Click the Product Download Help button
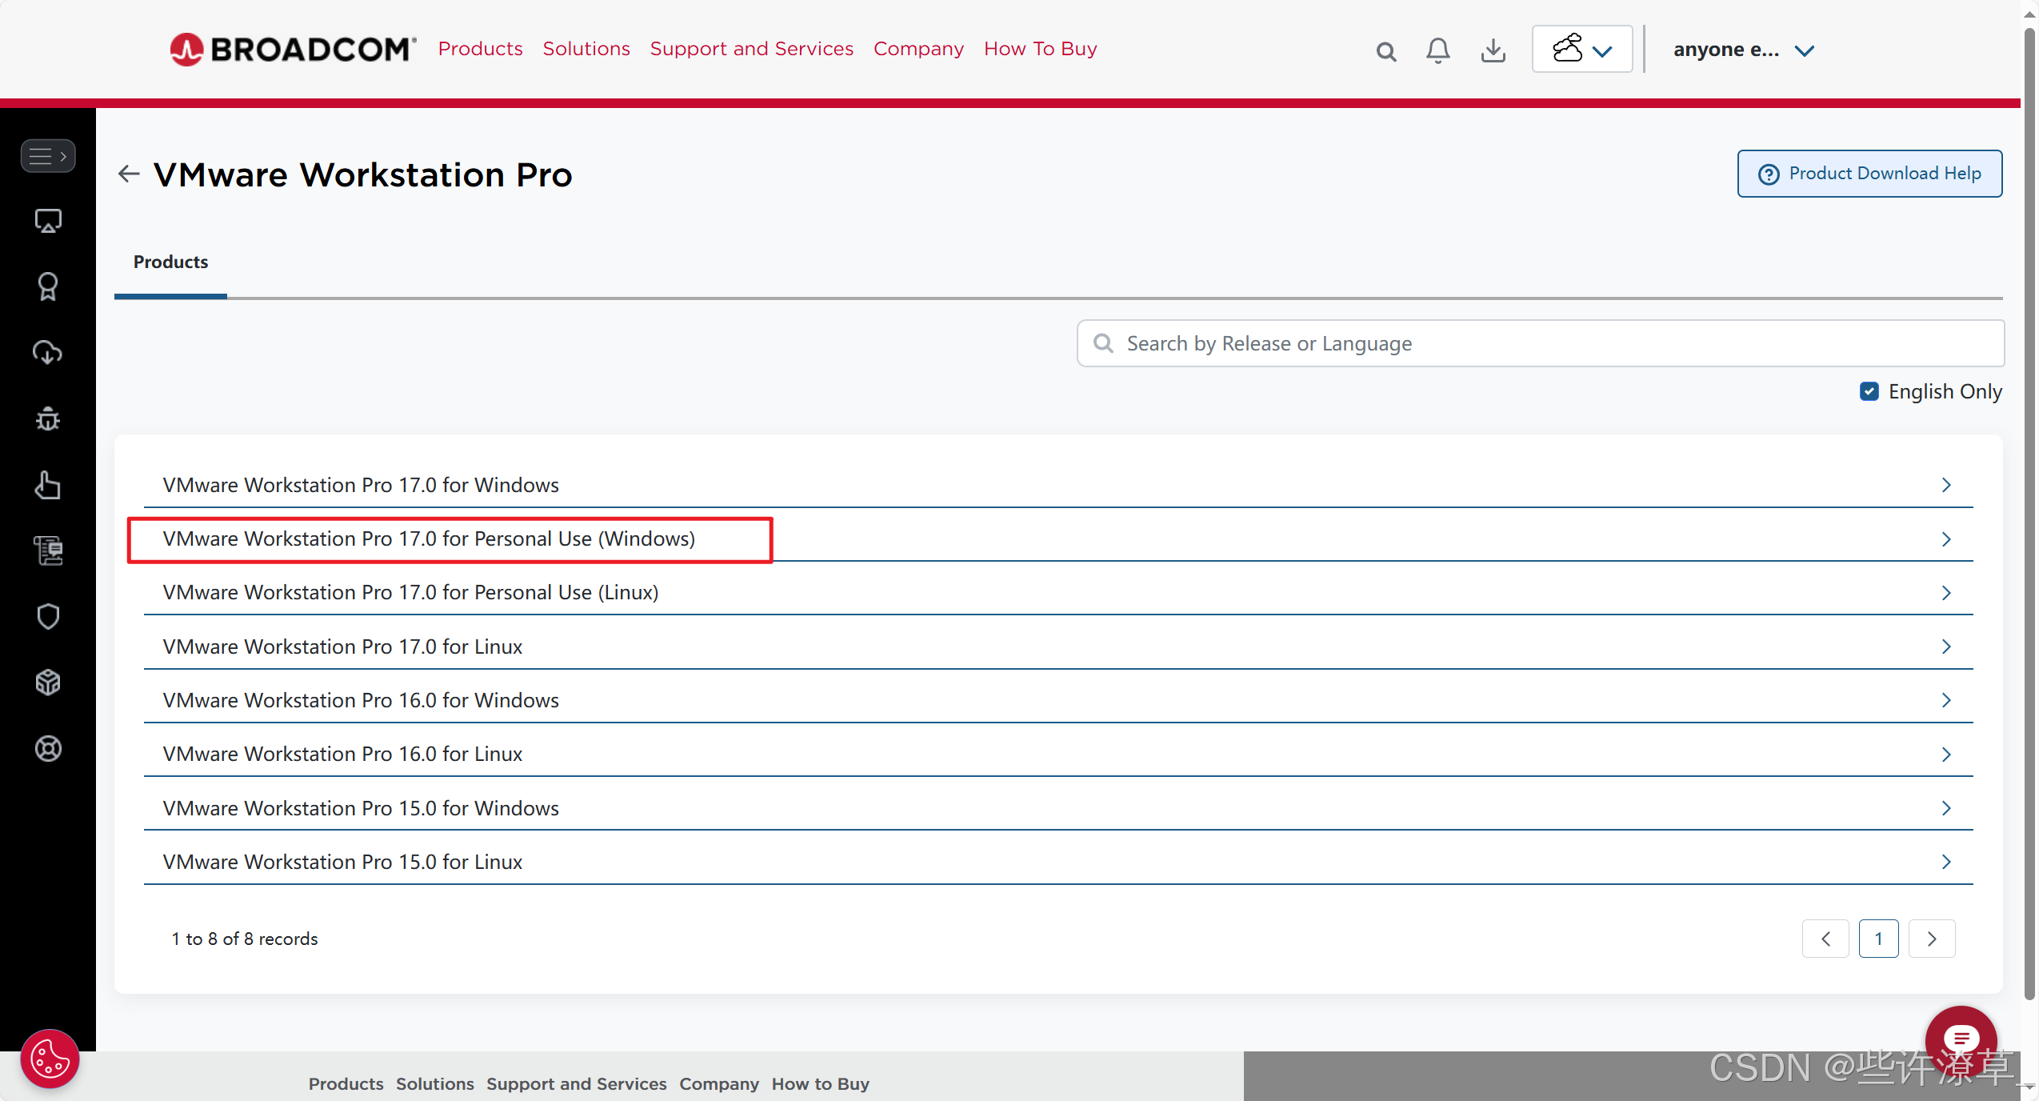Screen dimensions: 2039x1101 [x=1869, y=174]
